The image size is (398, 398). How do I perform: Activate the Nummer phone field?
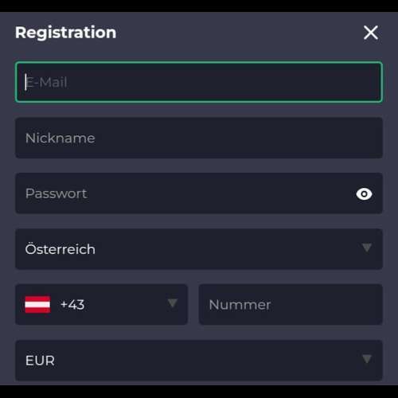pyautogui.click(x=291, y=305)
